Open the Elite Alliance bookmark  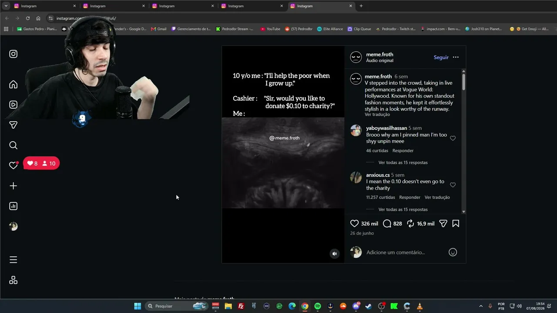(330, 29)
